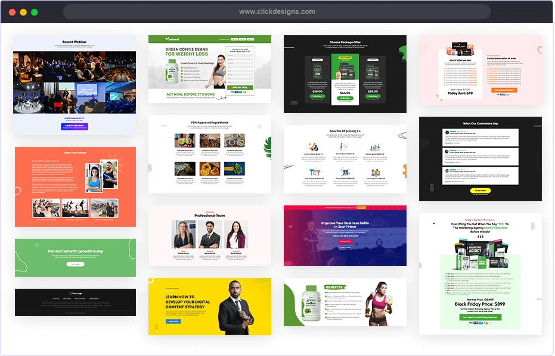
Task: Click the green maximize window dot
Action: click(x=35, y=12)
